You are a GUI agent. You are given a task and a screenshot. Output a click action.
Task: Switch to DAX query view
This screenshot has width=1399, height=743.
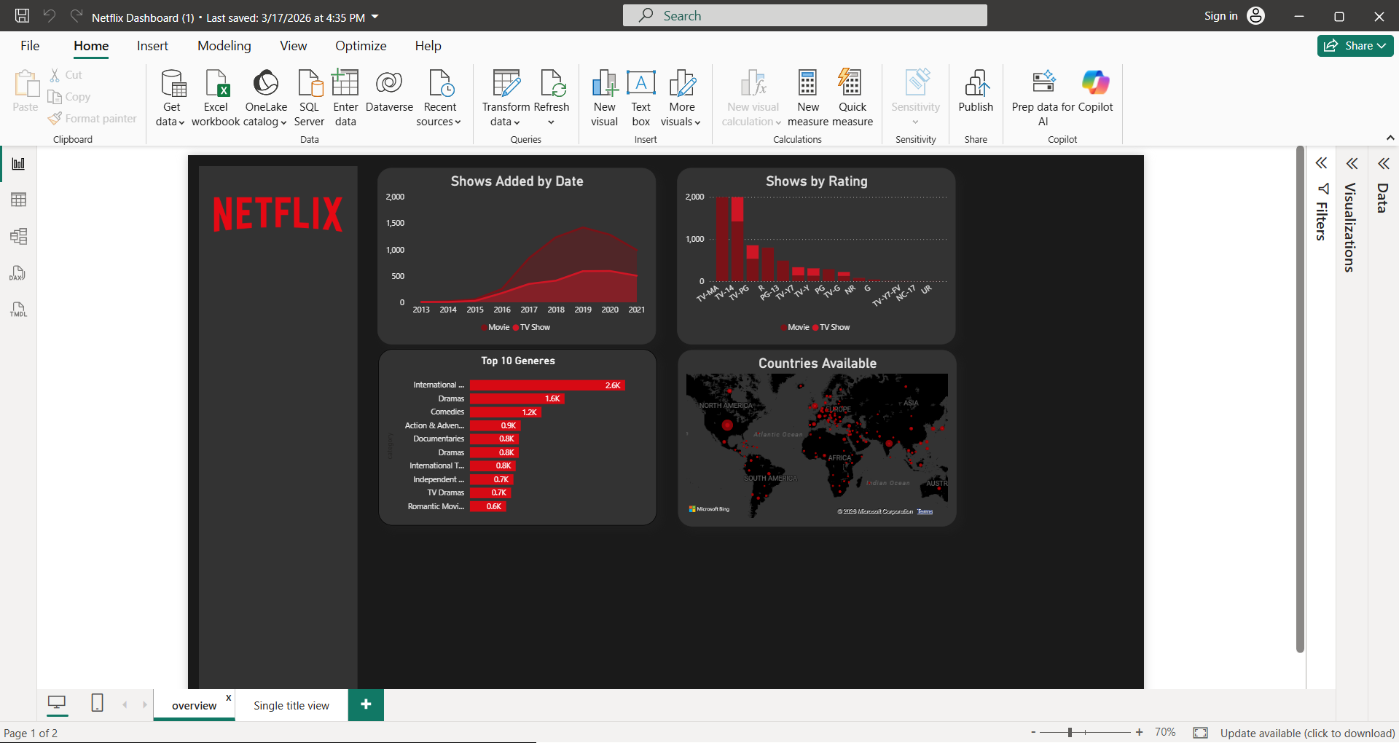coord(17,273)
